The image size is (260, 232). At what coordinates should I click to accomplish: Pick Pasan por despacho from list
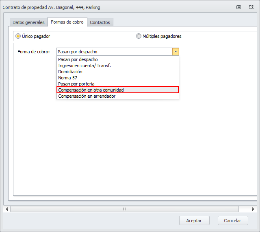pyautogui.click(x=118, y=59)
